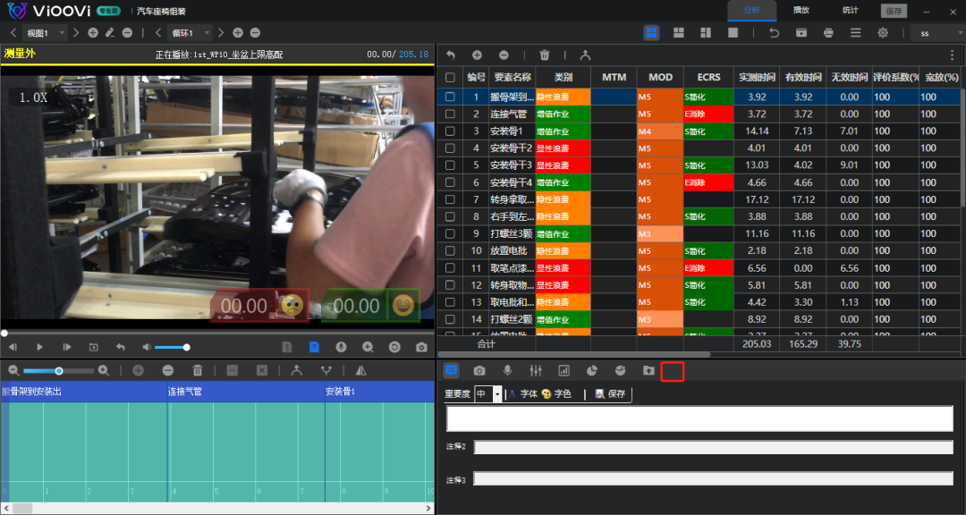Image resolution: width=966 pixels, height=515 pixels.
Task: Sort by the 实测时间 column header
Action: click(x=757, y=78)
